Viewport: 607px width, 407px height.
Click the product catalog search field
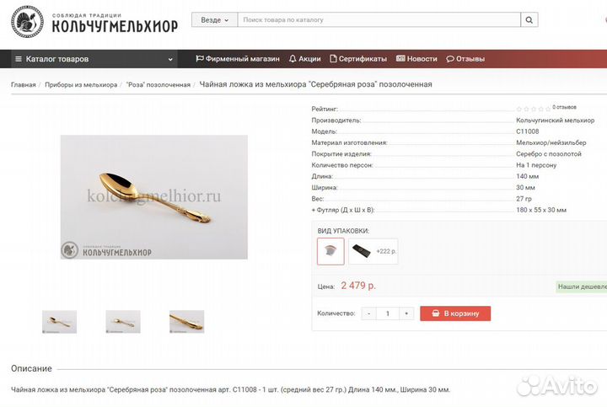[x=379, y=19]
